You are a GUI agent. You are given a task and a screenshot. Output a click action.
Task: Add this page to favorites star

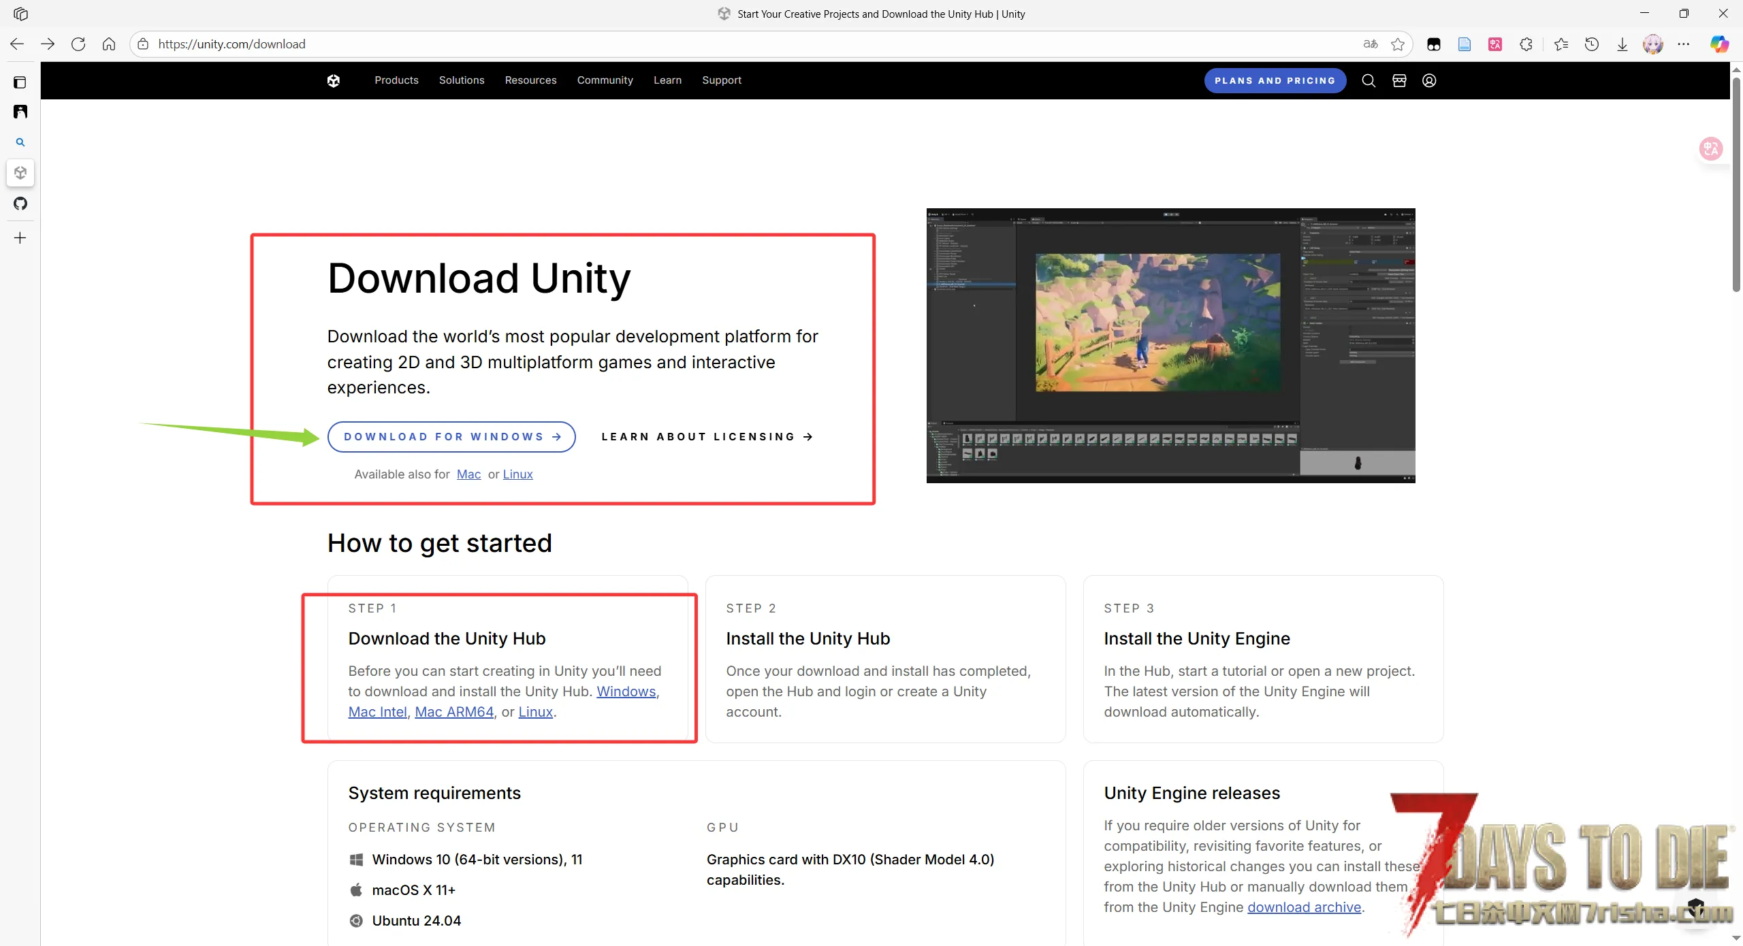click(1398, 44)
